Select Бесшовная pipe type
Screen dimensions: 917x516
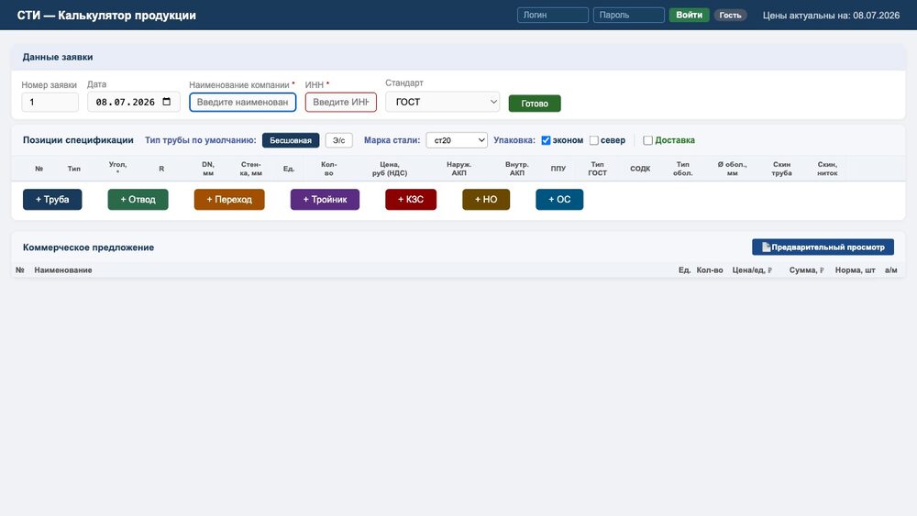[291, 140]
